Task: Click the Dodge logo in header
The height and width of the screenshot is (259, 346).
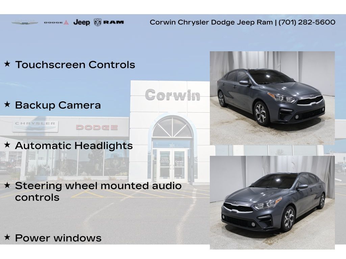Action: [x=56, y=23]
